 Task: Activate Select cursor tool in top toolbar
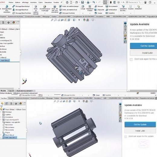[x=105, y=2]
